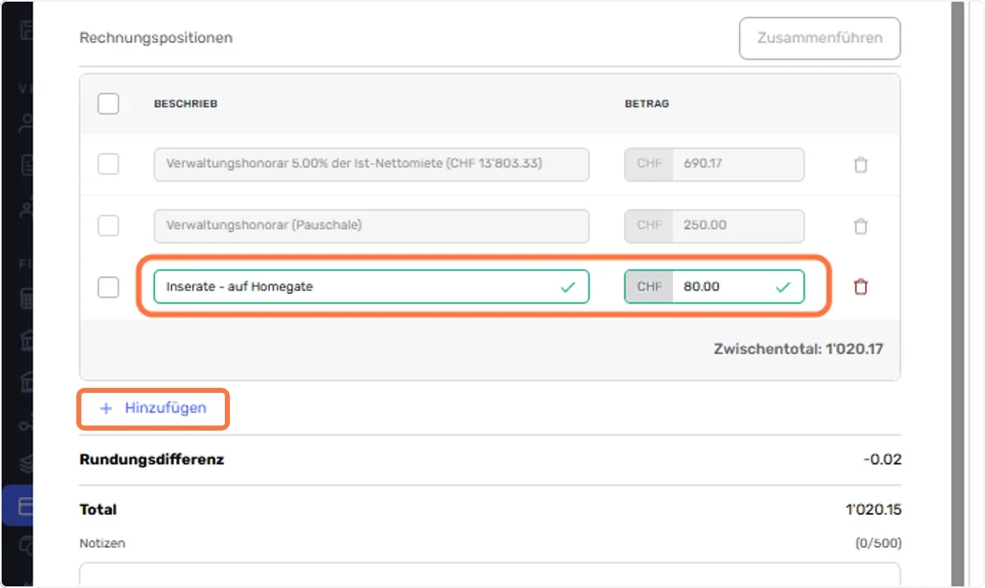
Task: Tick checkbox for Verwaltungshonorar (Pauschale) row
Action: click(108, 226)
